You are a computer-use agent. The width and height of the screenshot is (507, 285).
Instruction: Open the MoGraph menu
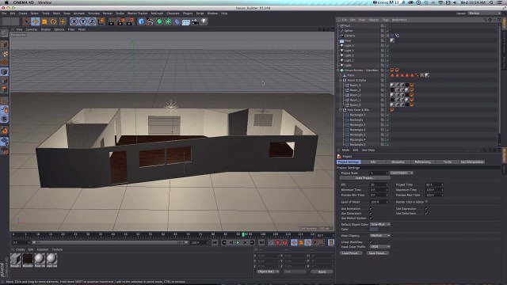(x=157, y=13)
